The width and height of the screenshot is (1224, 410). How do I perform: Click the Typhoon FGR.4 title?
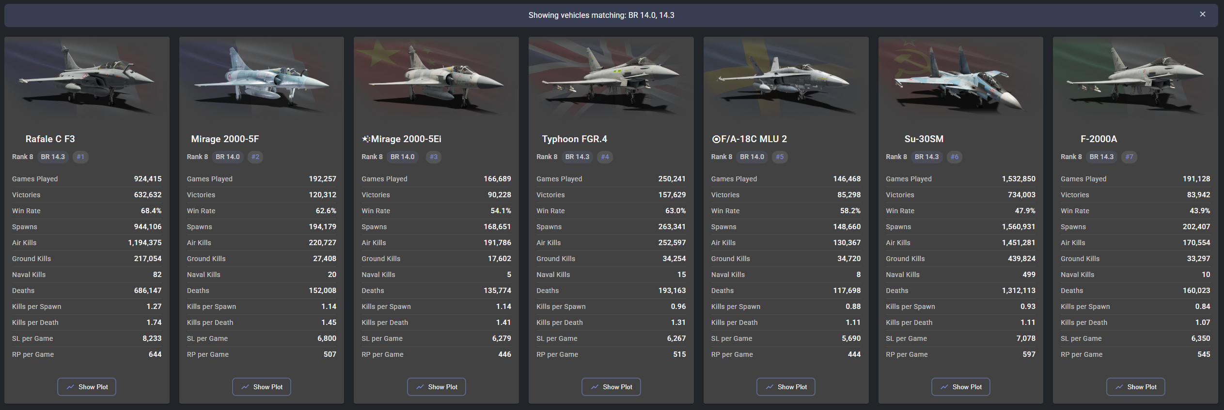[575, 139]
